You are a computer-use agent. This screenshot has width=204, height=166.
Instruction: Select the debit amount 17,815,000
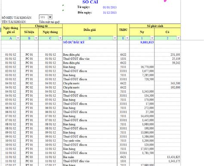pos(147,149)
